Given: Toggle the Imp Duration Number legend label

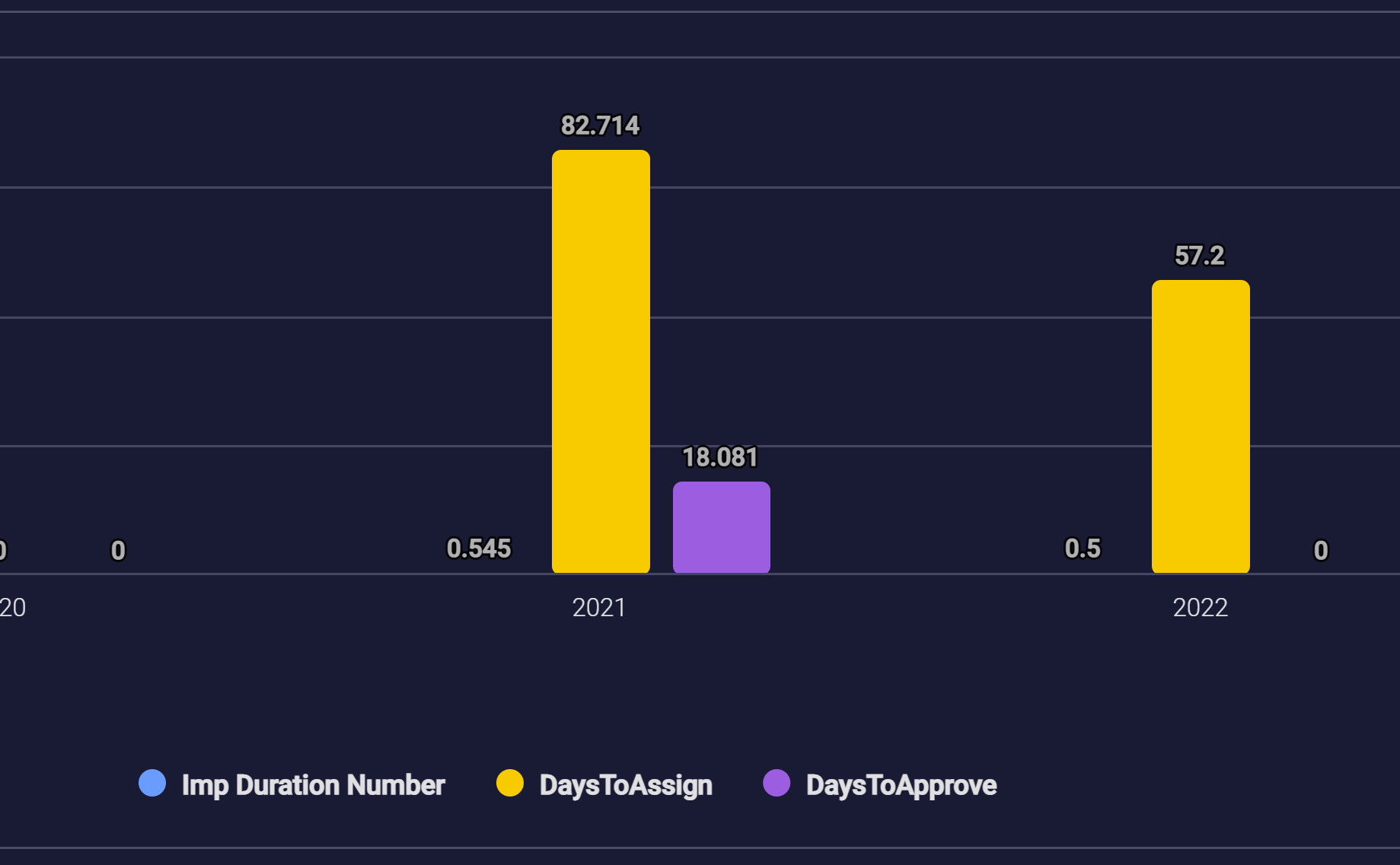Looking at the screenshot, I should tap(313, 785).
